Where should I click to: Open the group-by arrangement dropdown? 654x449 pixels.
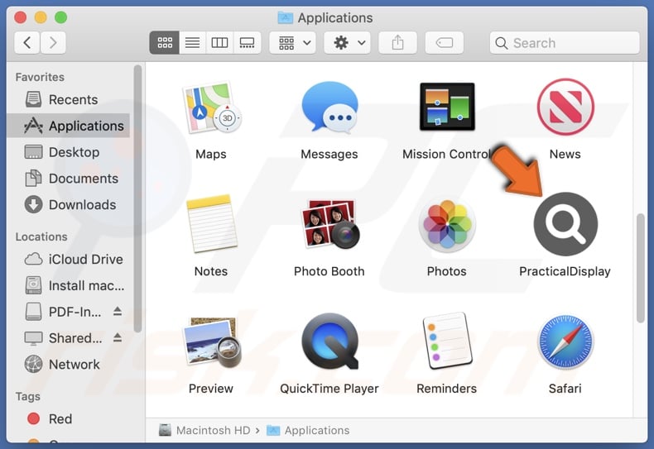[x=293, y=42]
